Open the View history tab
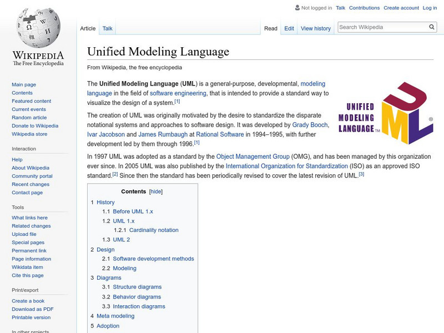Viewport: 444px width, 333px height. 315,28
